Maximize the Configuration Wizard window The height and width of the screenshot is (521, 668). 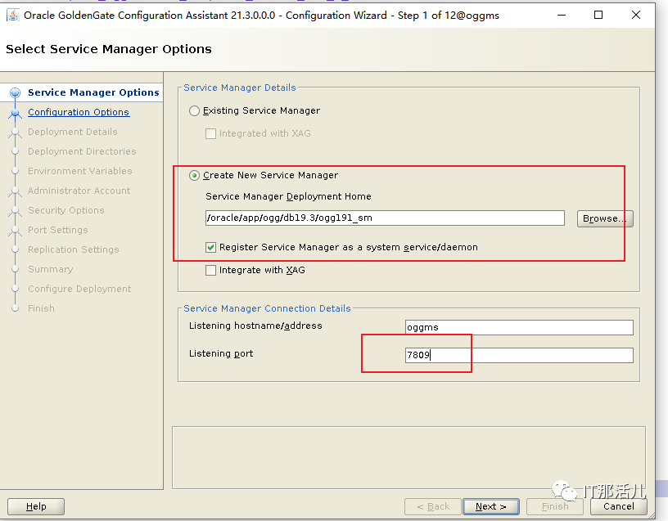[598, 15]
